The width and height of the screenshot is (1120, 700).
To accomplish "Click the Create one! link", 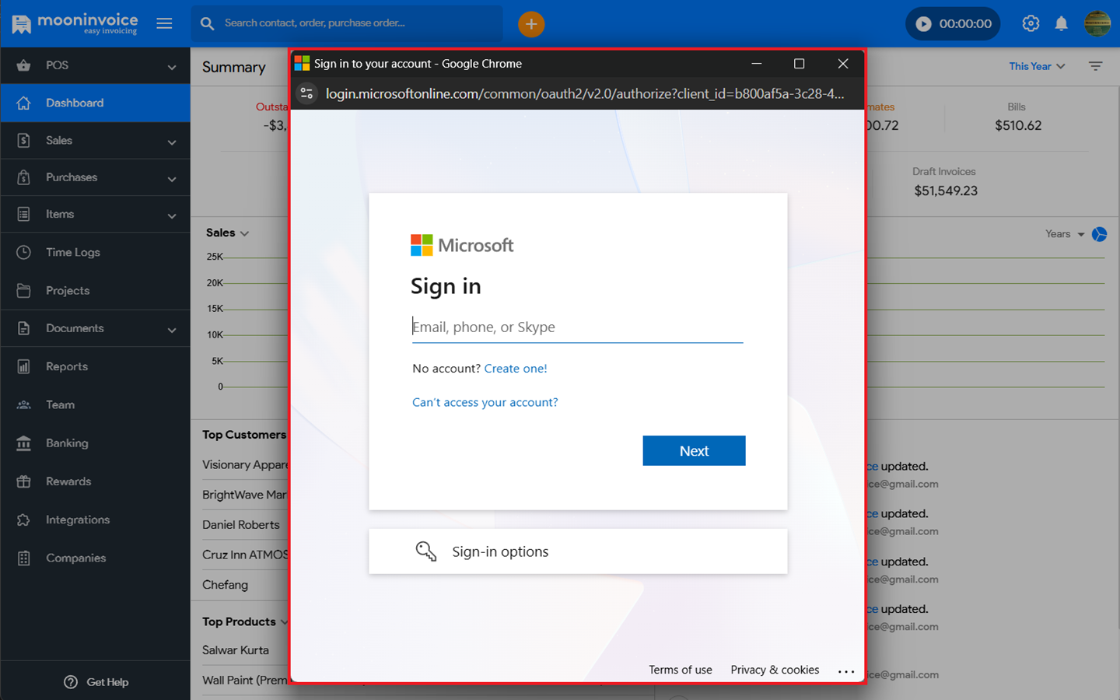I will 515,369.
